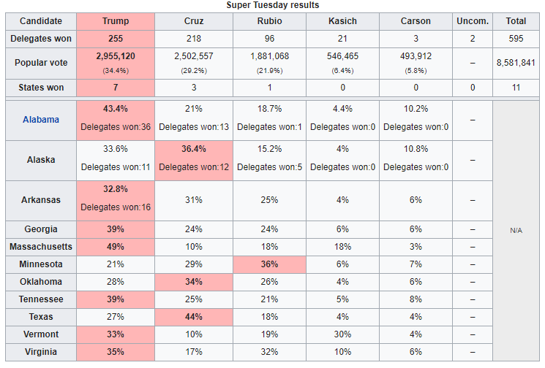The image size is (545, 368).
Task: Select the Vermont row label
Action: pyautogui.click(x=41, y=334)
